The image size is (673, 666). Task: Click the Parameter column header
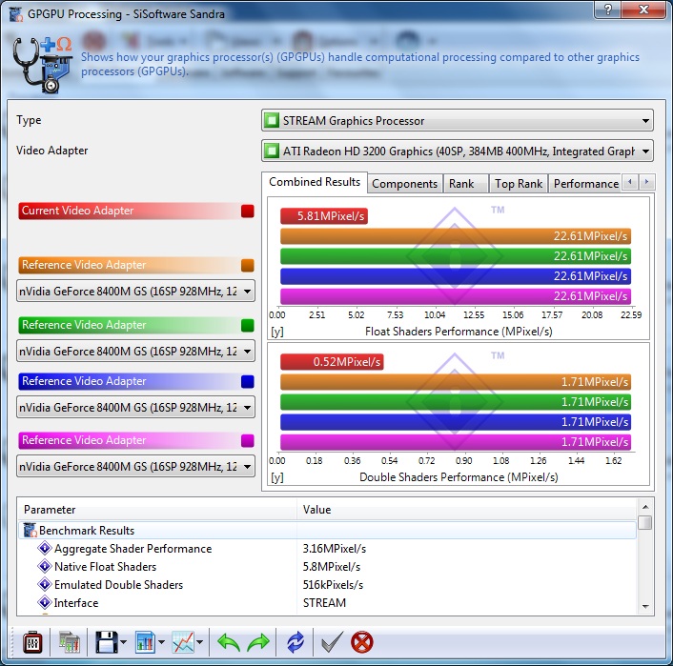[x=157, y=510]
